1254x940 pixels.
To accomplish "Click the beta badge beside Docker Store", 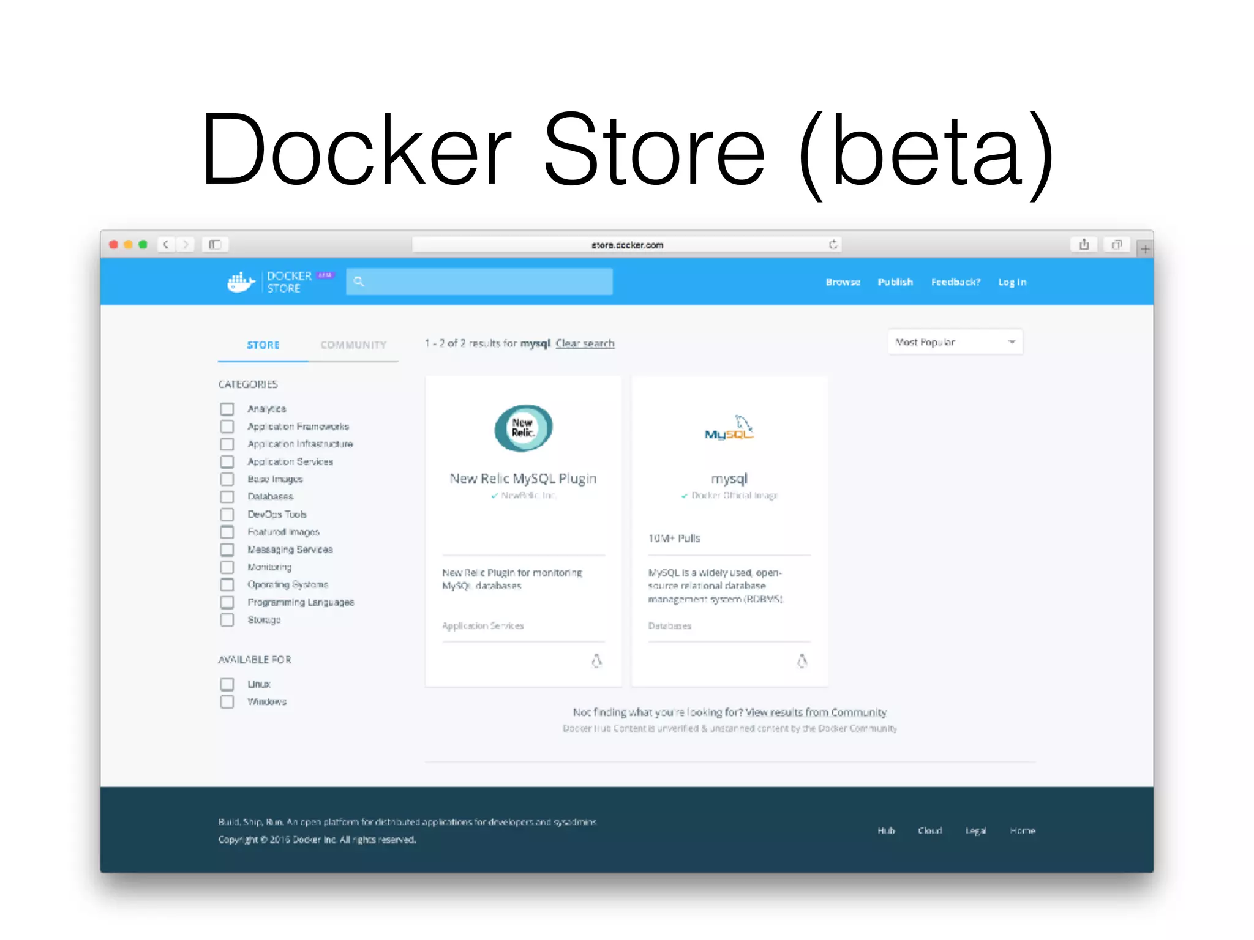I will pyautogui.click(x=325, y=275).
